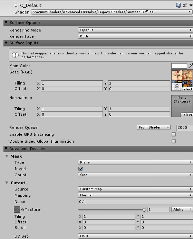Click the Noise value field
This screenshot has height=239, width=193.
tap(135, 202)
